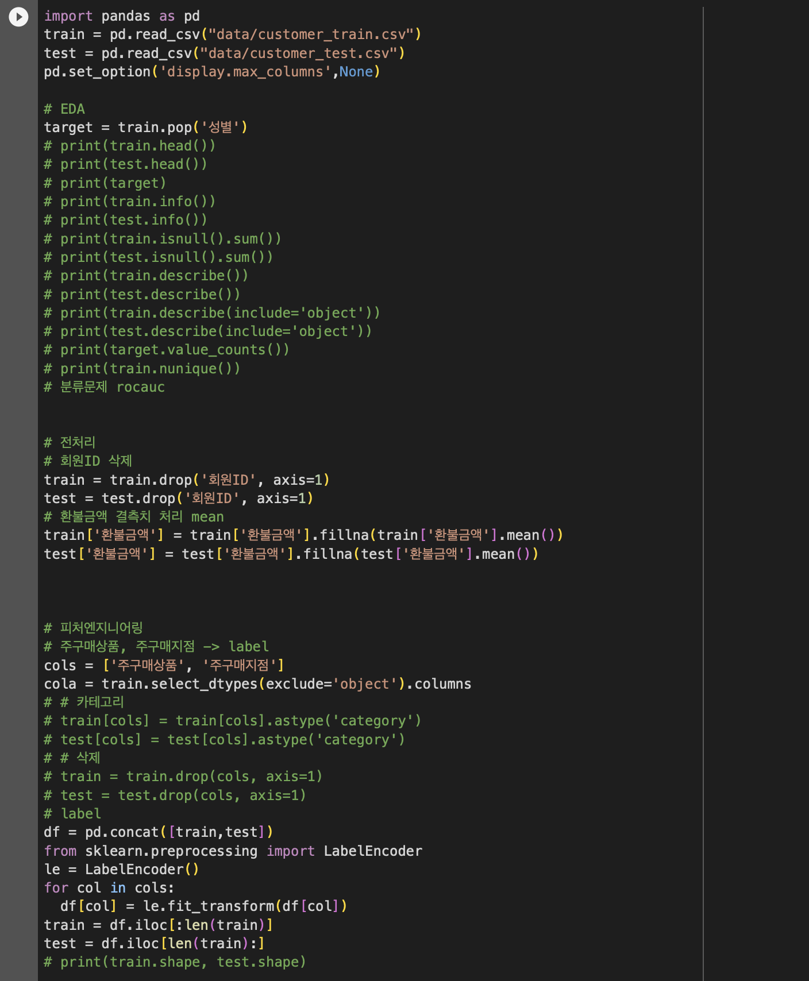
Task: Click the '# # 카테고리' comment
Action: (84, 702)
